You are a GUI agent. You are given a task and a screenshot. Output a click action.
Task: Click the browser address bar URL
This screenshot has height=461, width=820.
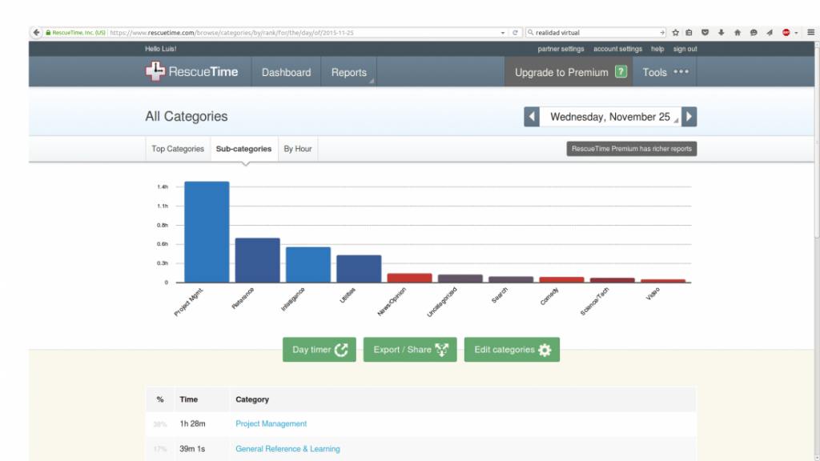[x=231, y=32]
